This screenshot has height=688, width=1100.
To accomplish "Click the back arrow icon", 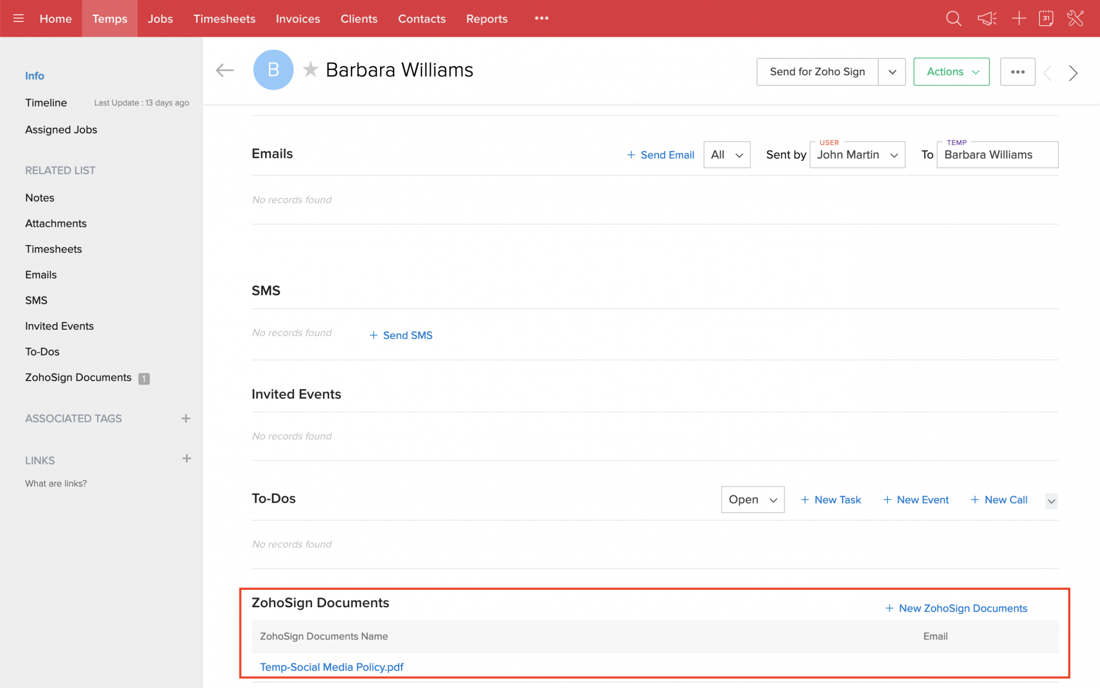I will [224, 70].
